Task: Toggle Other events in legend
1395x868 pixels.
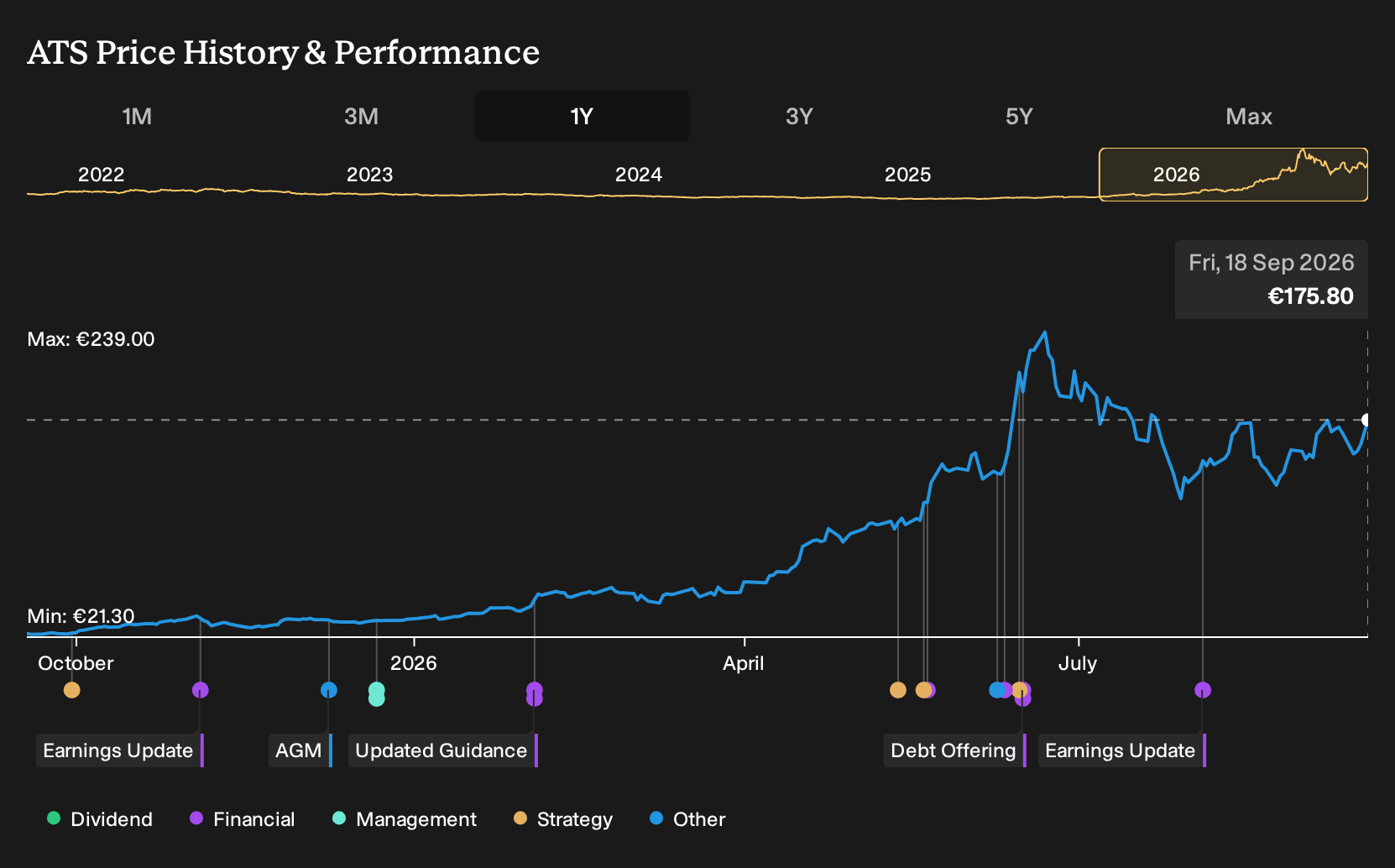Action: point(687,819)
